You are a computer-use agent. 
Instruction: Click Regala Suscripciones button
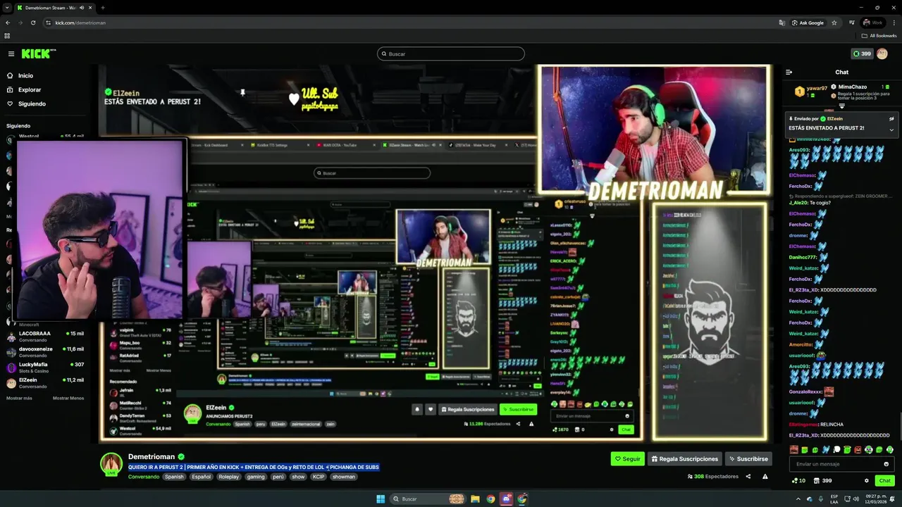click(684, 458)
